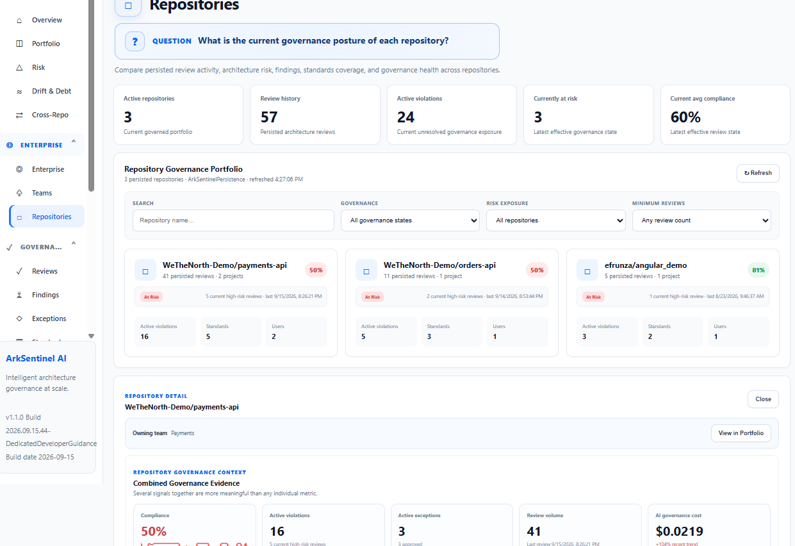
Task: Click the Risk triangle icon in sidebar
Action: click(19, 67)
